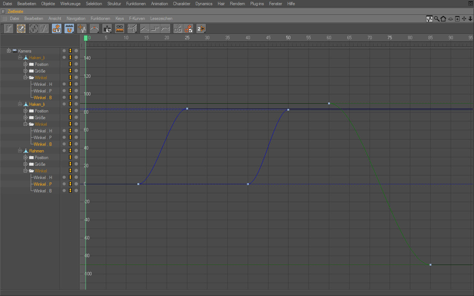474x296 pixels.
Task: Click the chain-link-with-ruler toolbar icon
Action: [x=120, y=28]
